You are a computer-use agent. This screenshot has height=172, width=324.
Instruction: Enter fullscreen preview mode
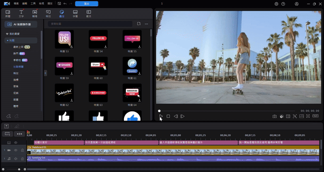tap(308, 117)
